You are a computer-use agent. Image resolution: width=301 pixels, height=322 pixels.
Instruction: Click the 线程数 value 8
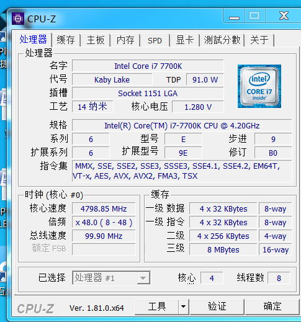click(279, 278)
